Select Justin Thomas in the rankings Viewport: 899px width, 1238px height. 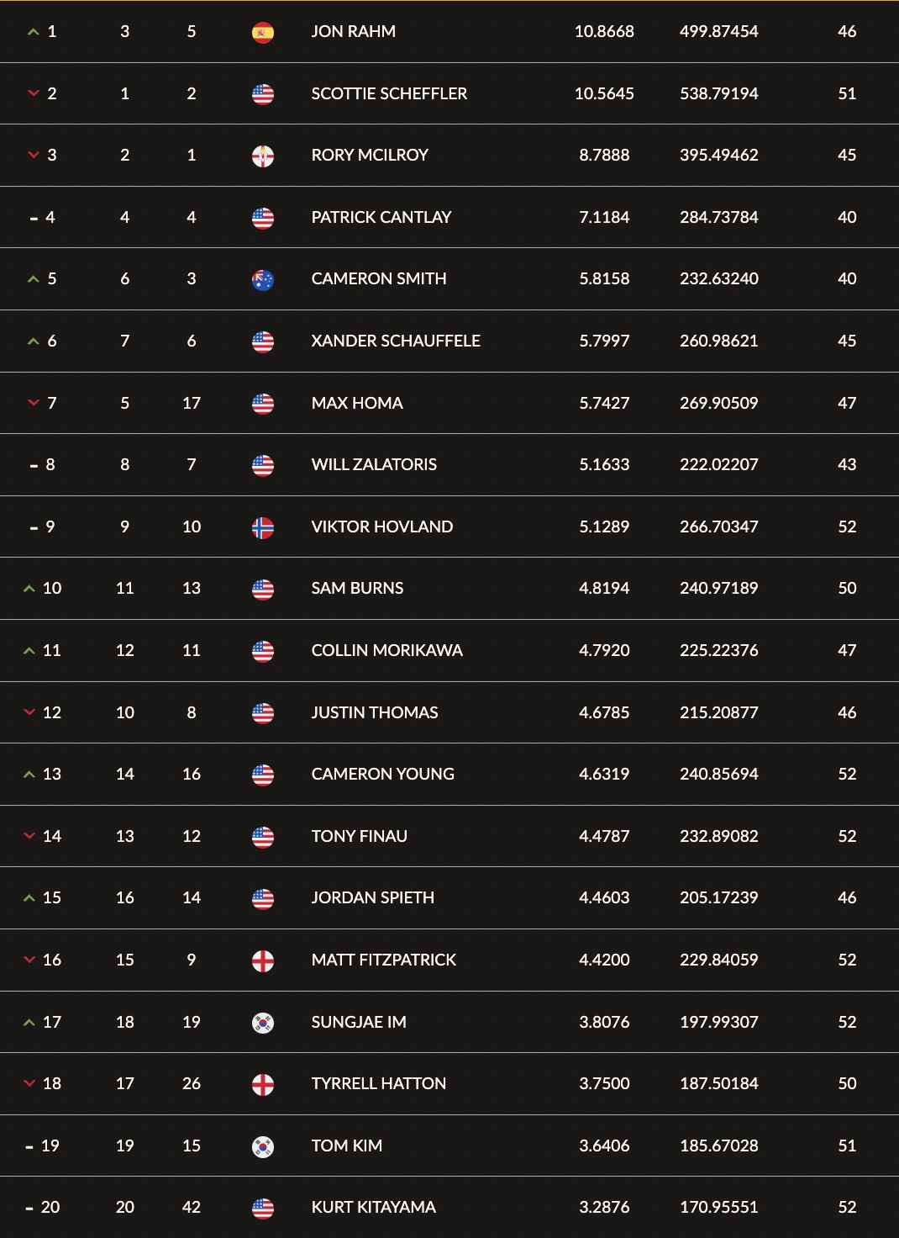375,712
